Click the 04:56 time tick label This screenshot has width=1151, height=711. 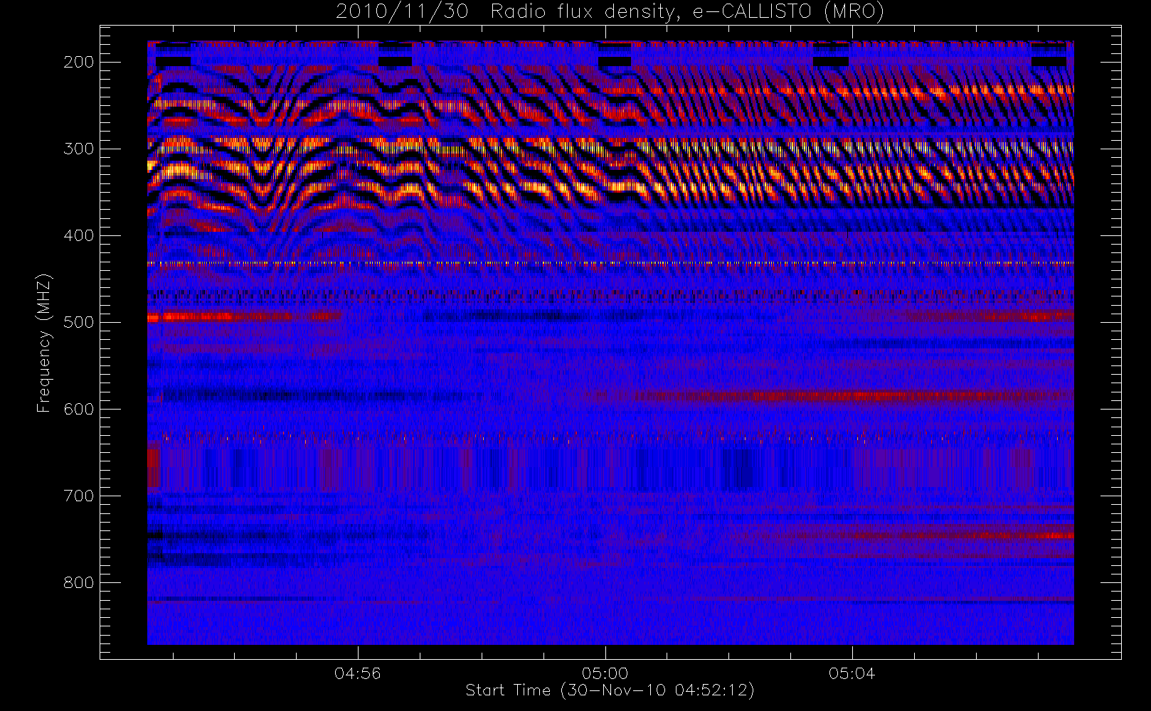(358, 673)
